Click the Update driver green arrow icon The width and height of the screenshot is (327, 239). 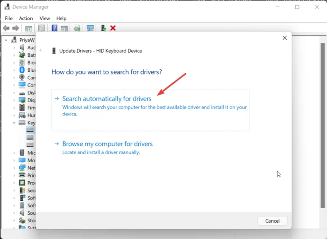pos(104,28)
